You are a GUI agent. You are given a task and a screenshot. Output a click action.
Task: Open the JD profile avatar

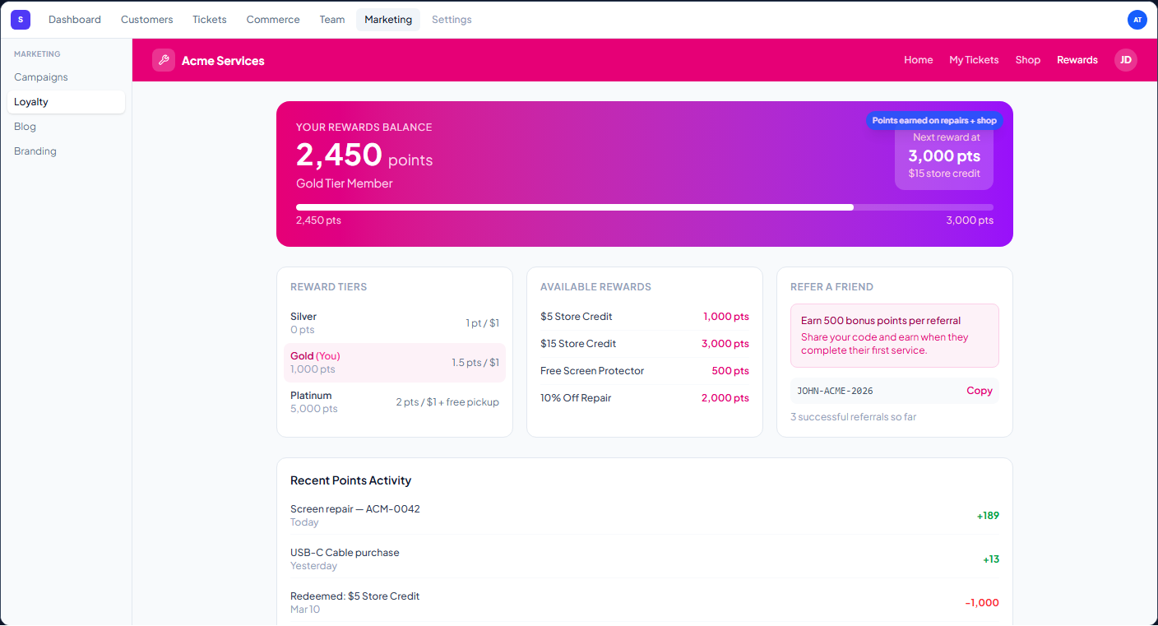coord(1126,60)
